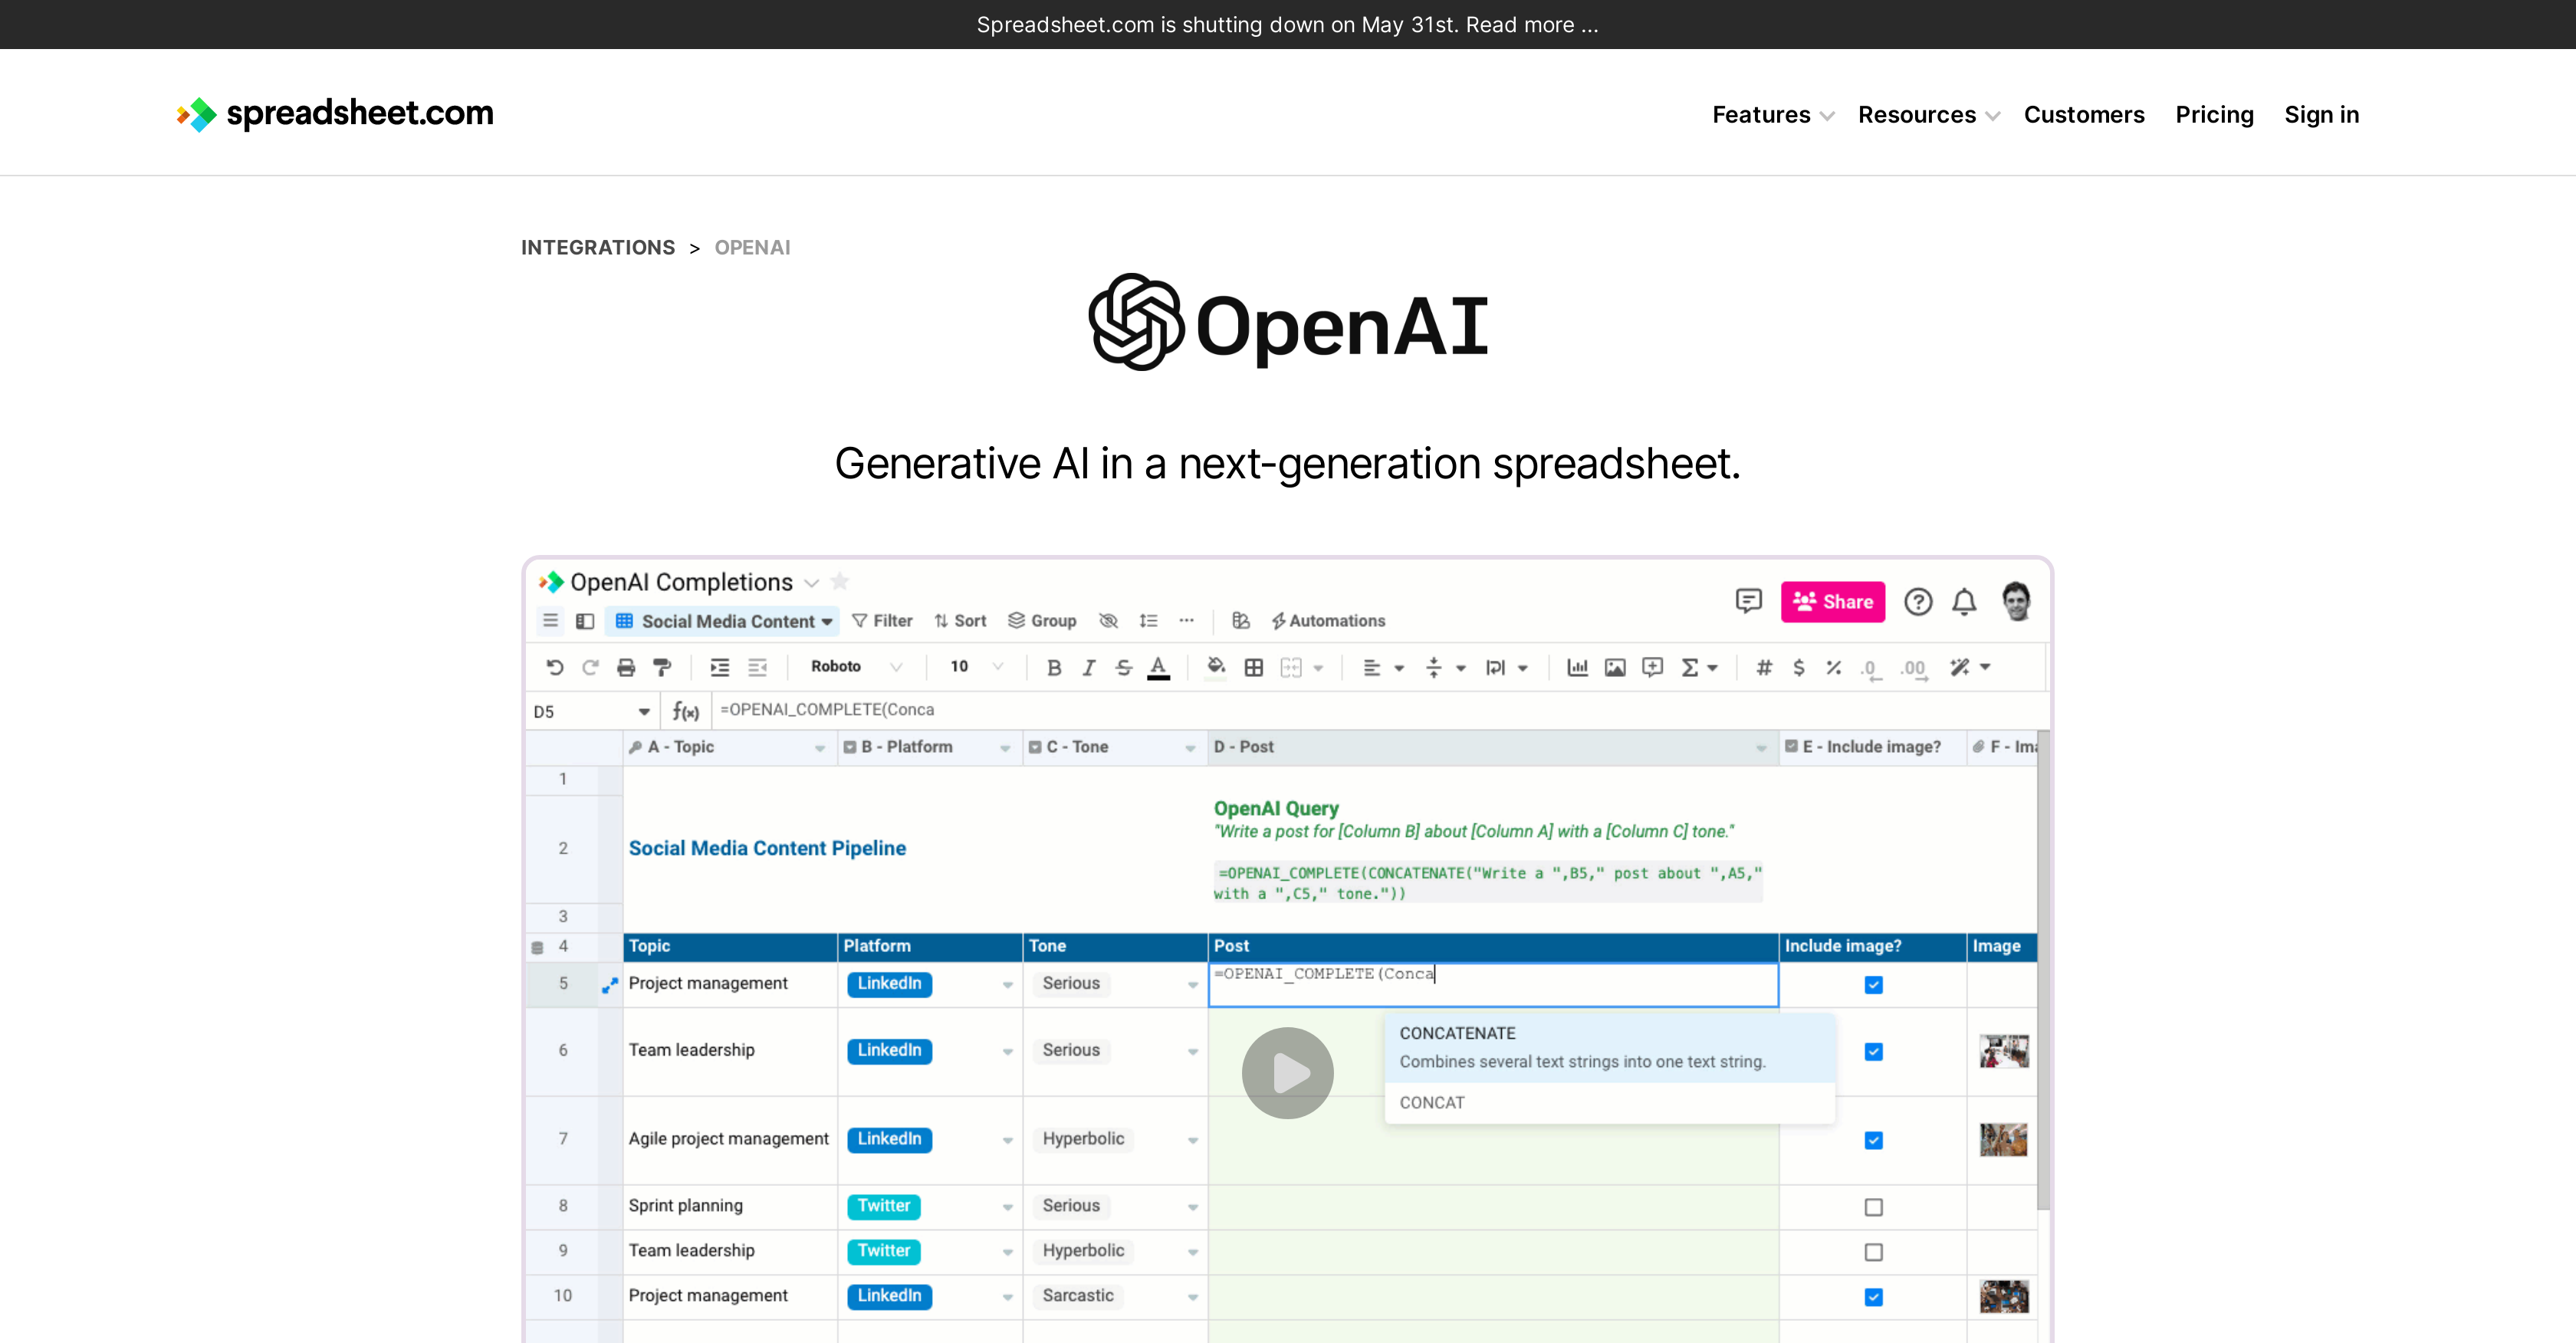This screenshot has width=2576, height=1343.
Task: Uncheck Include image for row 10
Action: [x=1874, y=1298]
